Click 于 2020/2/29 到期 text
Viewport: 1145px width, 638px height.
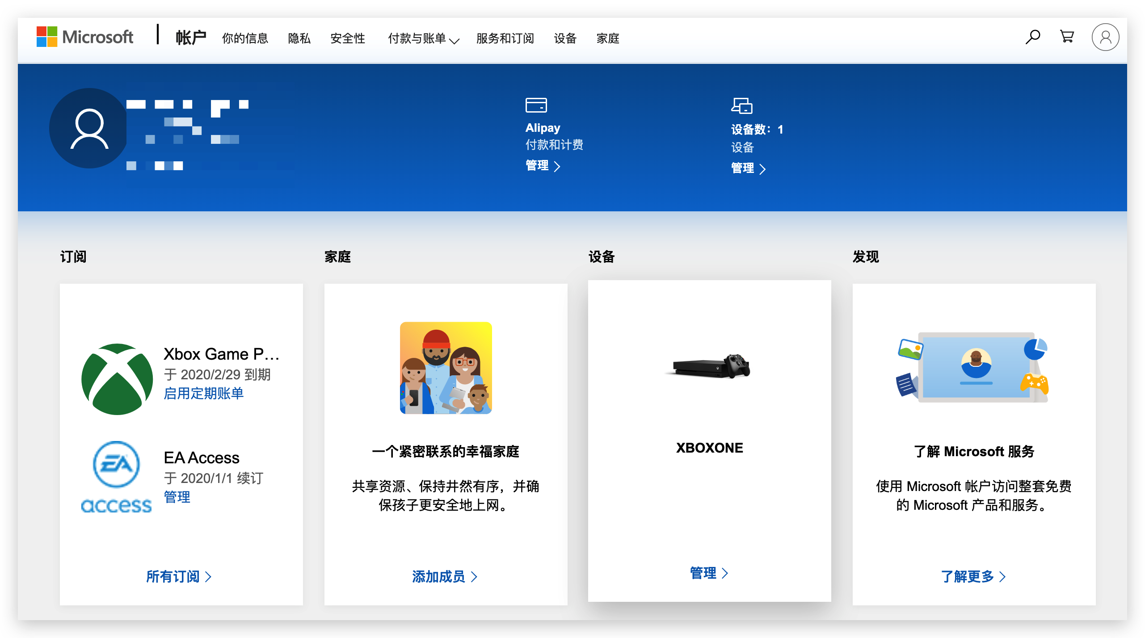pos(217,374)
